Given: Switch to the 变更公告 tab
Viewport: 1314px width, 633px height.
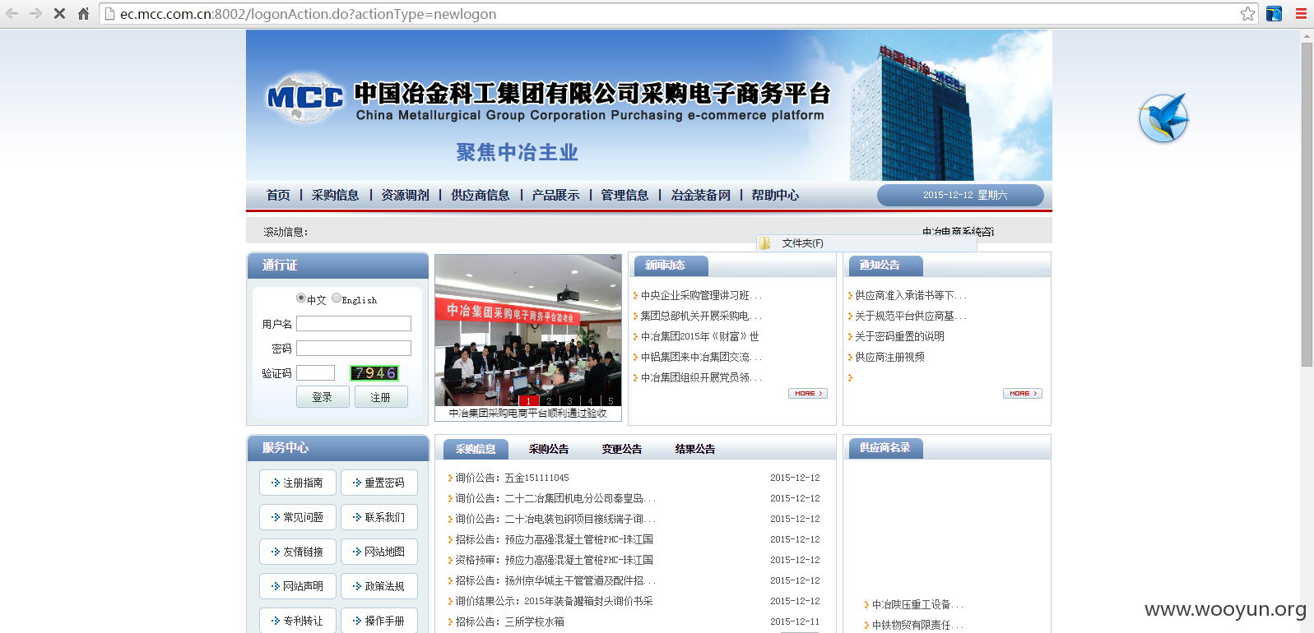Looking at the screenshot, I should pos(622,449).
